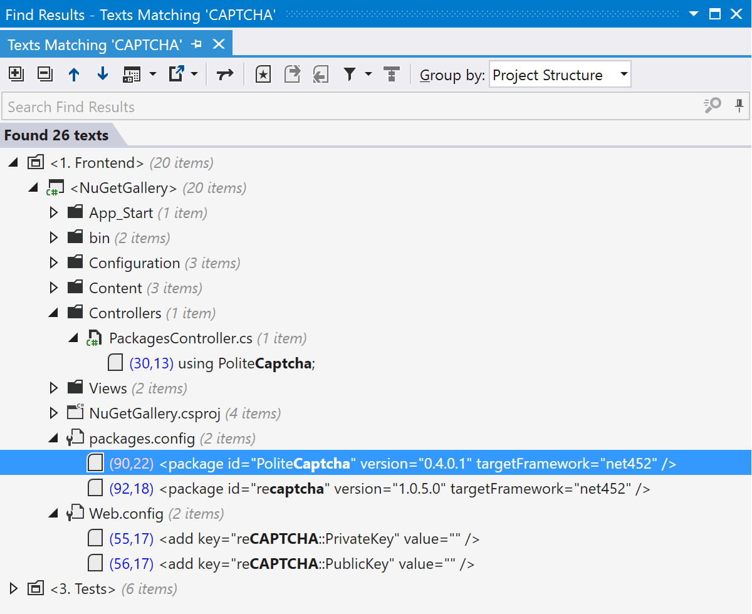Click the packages.config file icon
This screenshot has height=614, width=752.
75,439
